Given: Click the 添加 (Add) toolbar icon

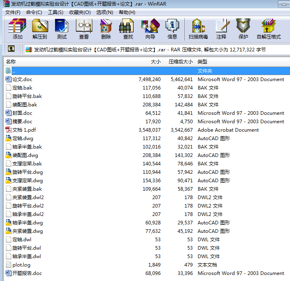Looking at the screenshot, I should (17, 29).
